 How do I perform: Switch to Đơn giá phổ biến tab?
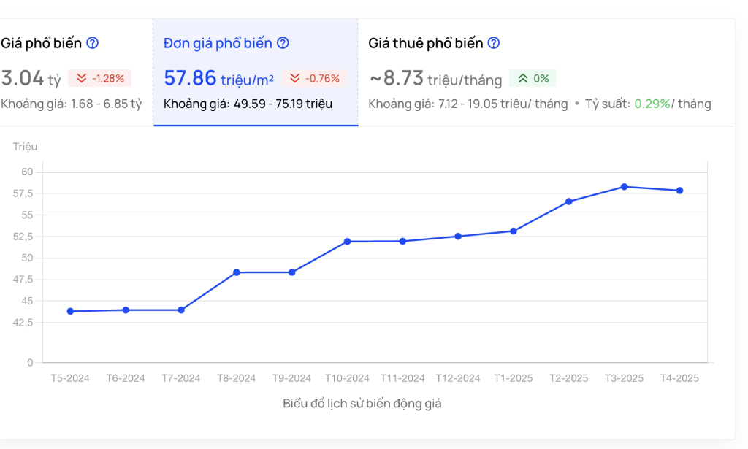256,72
